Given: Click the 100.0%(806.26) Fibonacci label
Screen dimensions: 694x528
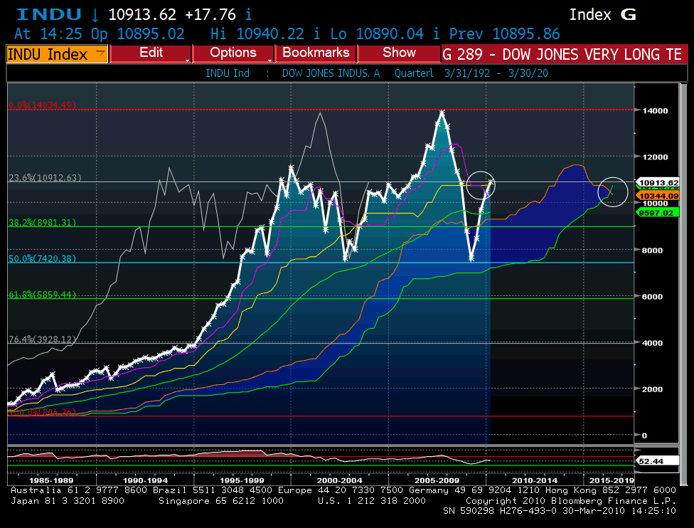Looking at the screenshot, I should [x=43, y=412].
